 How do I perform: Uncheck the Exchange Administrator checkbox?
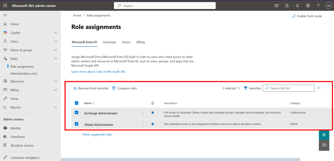click(x=77, y=112)
